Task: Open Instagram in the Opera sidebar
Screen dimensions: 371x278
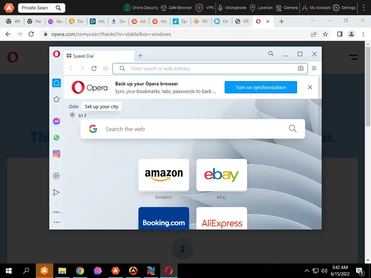Action: 56,154
